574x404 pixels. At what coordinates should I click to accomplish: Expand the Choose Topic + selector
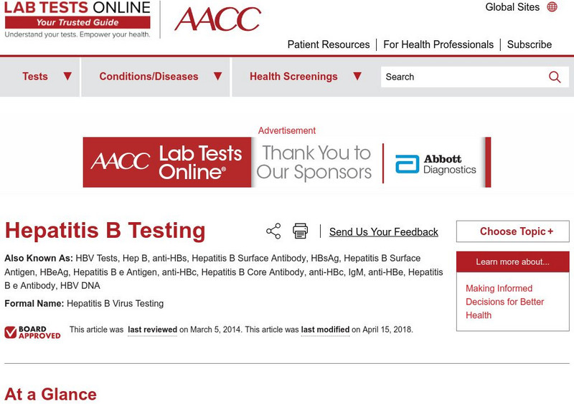pos(512,231)
